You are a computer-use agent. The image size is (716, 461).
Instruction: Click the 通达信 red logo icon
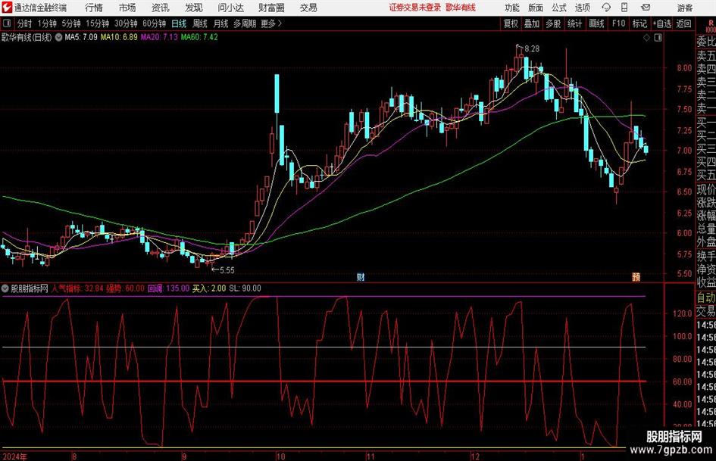(x=6, y=8)
